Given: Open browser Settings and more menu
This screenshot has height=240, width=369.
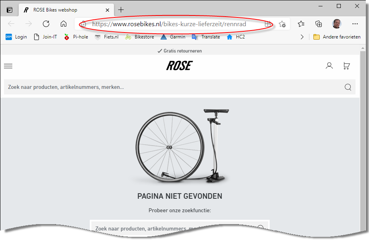Looking at the screenshot, I should coord(355,24).
